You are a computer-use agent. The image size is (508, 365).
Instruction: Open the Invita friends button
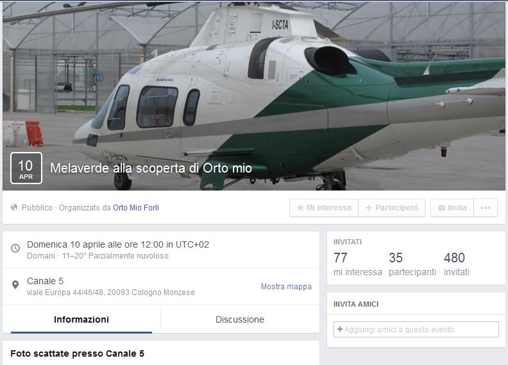point(452,208)
